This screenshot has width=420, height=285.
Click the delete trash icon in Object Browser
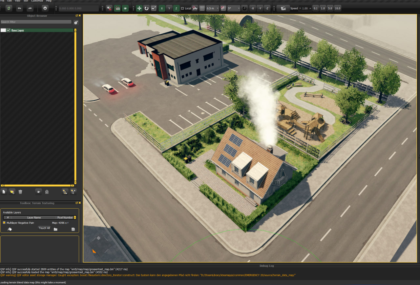[20, 192]
